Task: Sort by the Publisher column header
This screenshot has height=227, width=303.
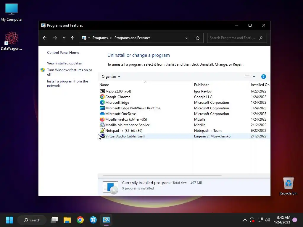Action: (x=220, y=85)
